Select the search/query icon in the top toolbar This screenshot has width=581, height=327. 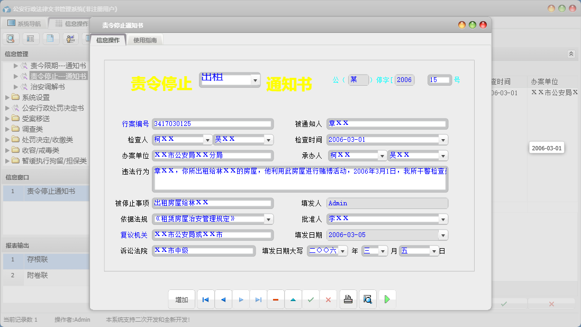click(11, 38)
